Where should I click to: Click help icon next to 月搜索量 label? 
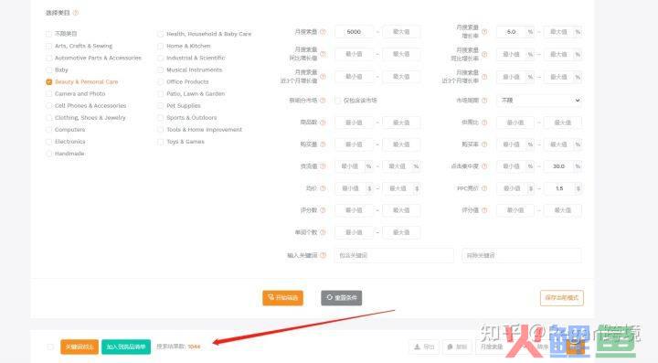tap(323, 32)
